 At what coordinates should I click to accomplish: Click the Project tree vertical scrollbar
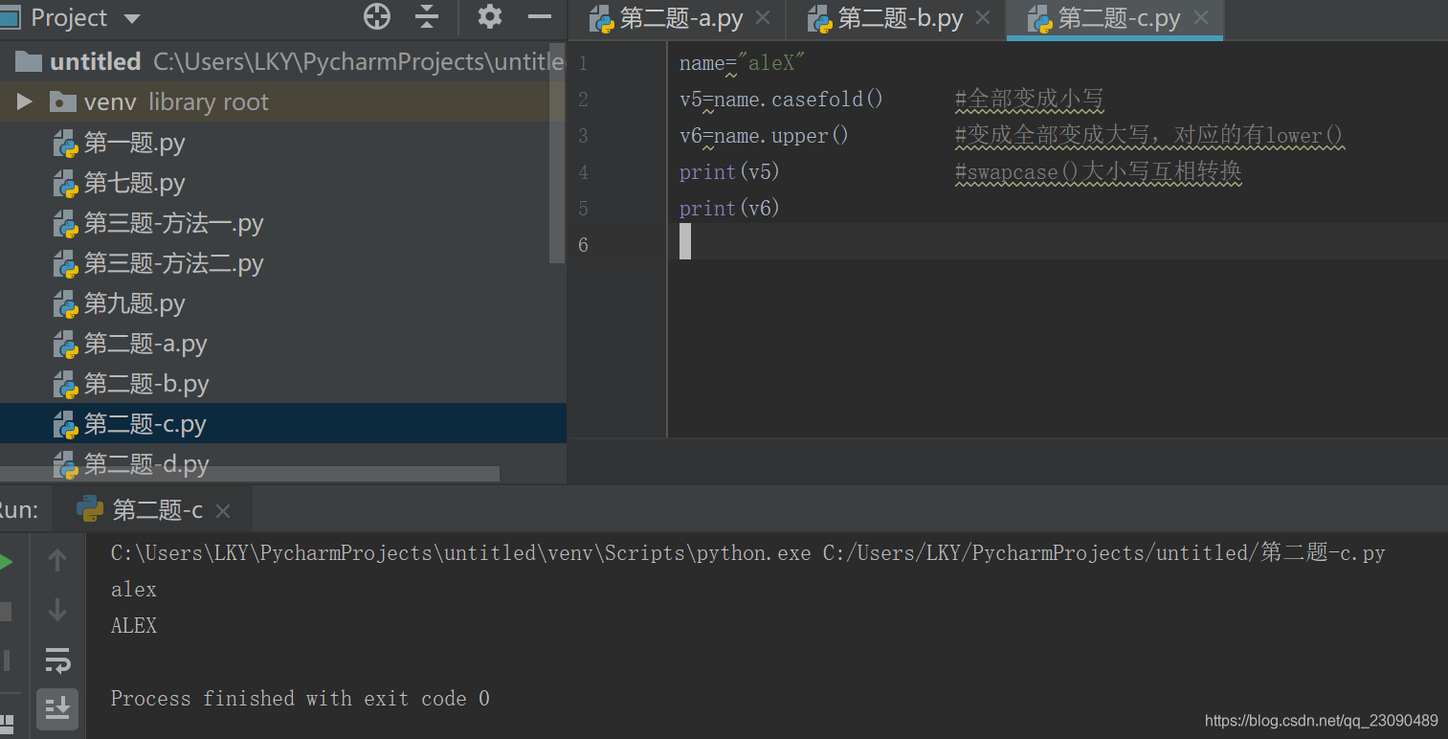[x=557, y=153]
